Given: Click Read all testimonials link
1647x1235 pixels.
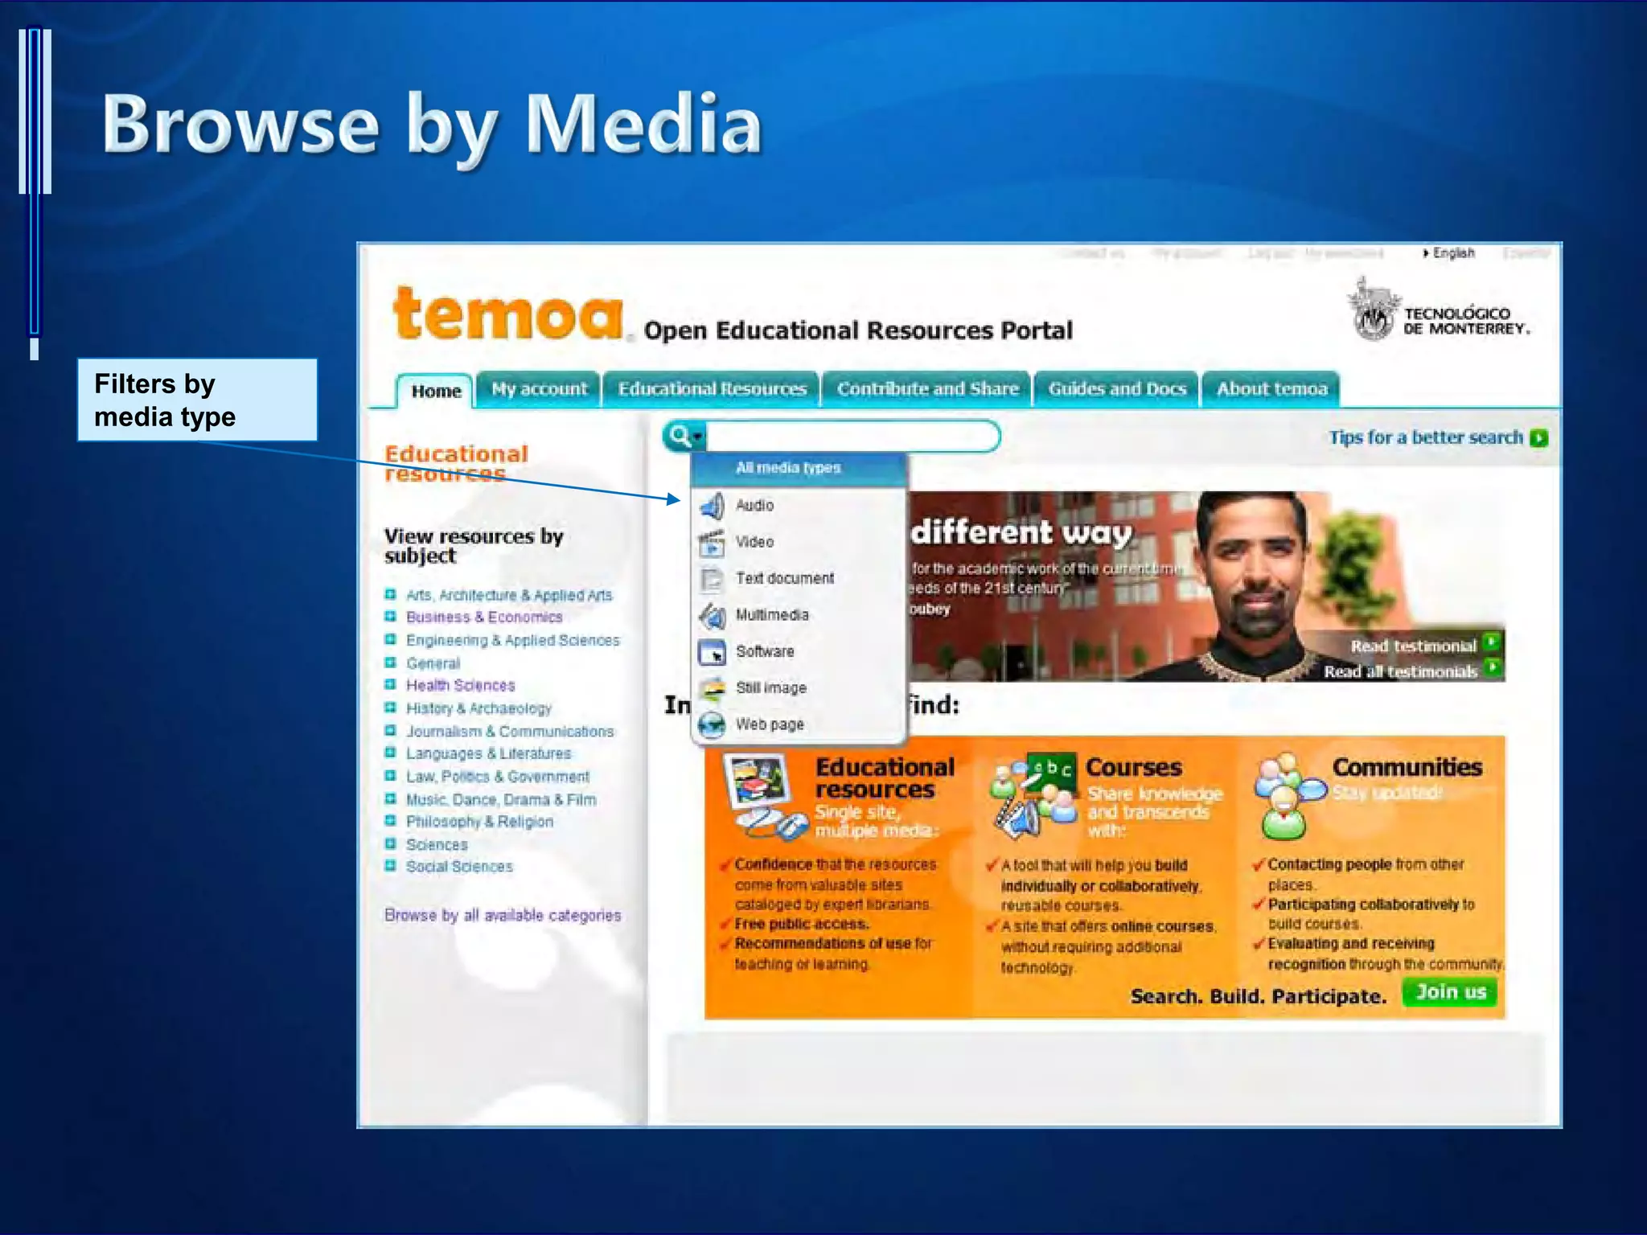Looking at the screenshot, I should (1400, 671).
